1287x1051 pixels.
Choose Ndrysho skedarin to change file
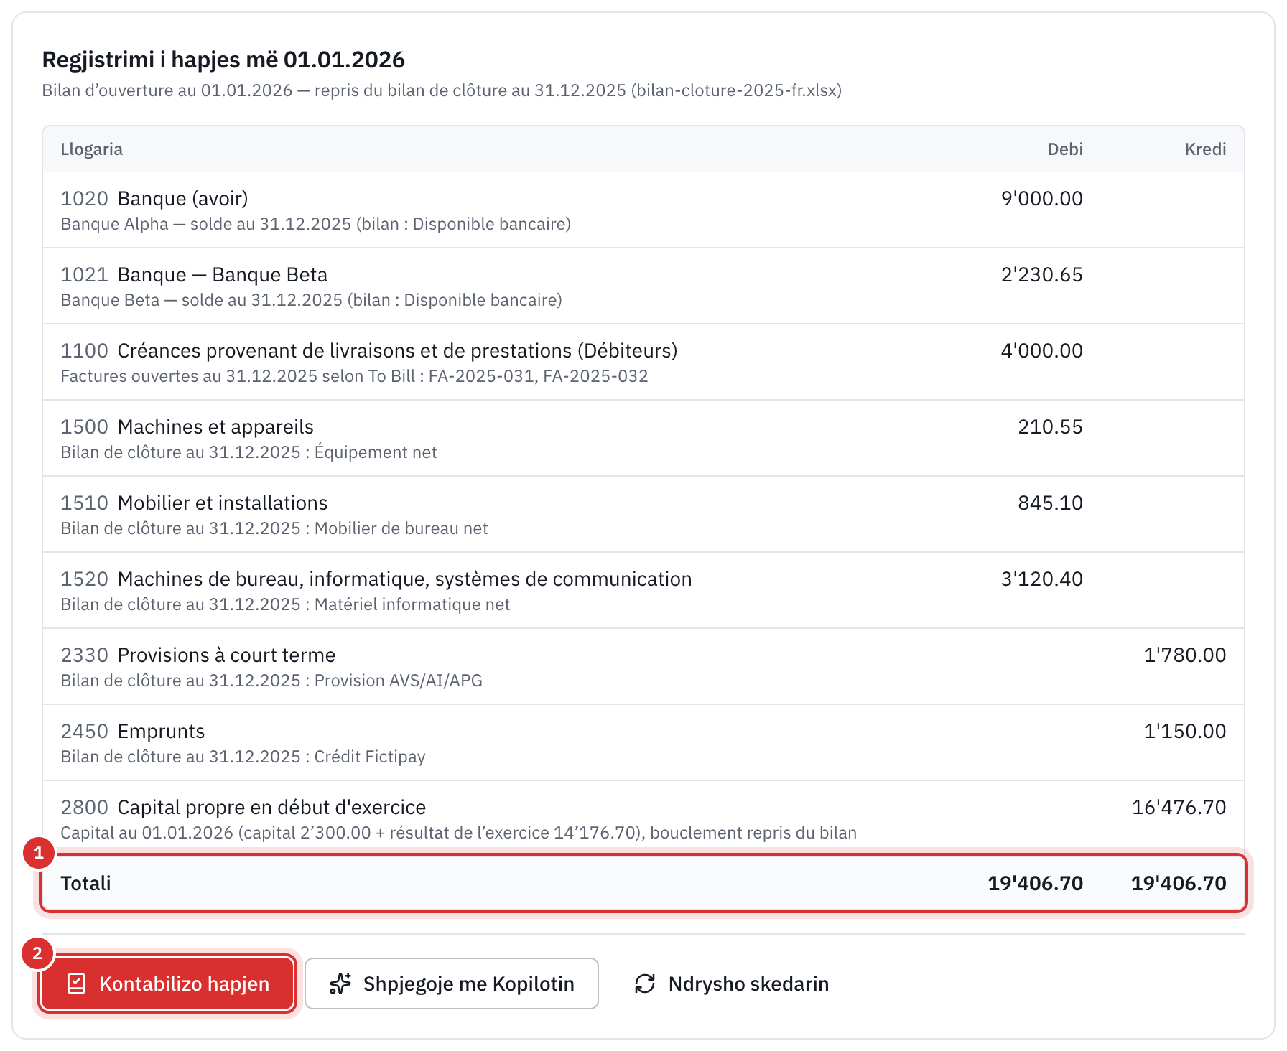[731, 984]
